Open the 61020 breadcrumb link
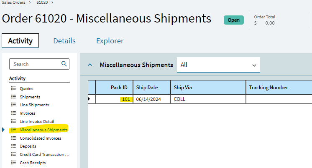This screenshot has width=312, height=168. pos(42,3)
